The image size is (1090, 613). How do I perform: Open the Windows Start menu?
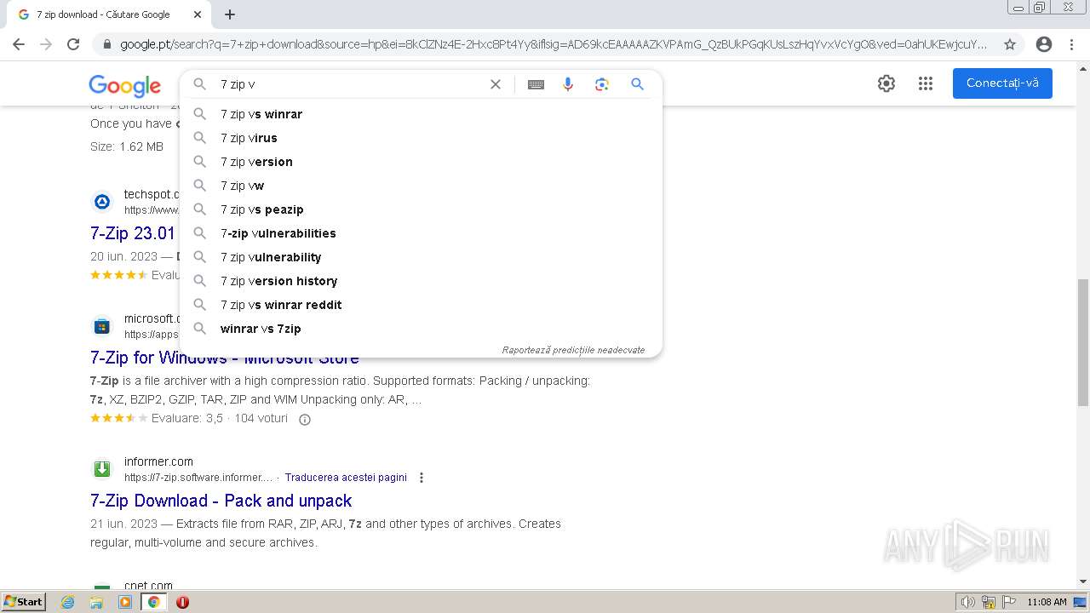(23, 601)
